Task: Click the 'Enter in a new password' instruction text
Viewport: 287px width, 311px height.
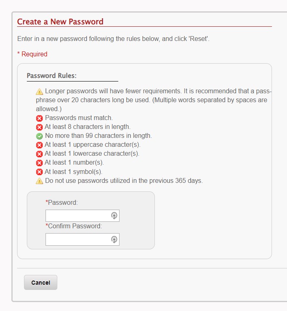Action: pos(113,39)
